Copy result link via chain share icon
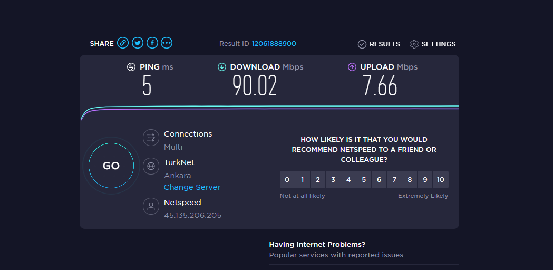The height and width of the screenshot is (270, 553). (x=123, y=43)
